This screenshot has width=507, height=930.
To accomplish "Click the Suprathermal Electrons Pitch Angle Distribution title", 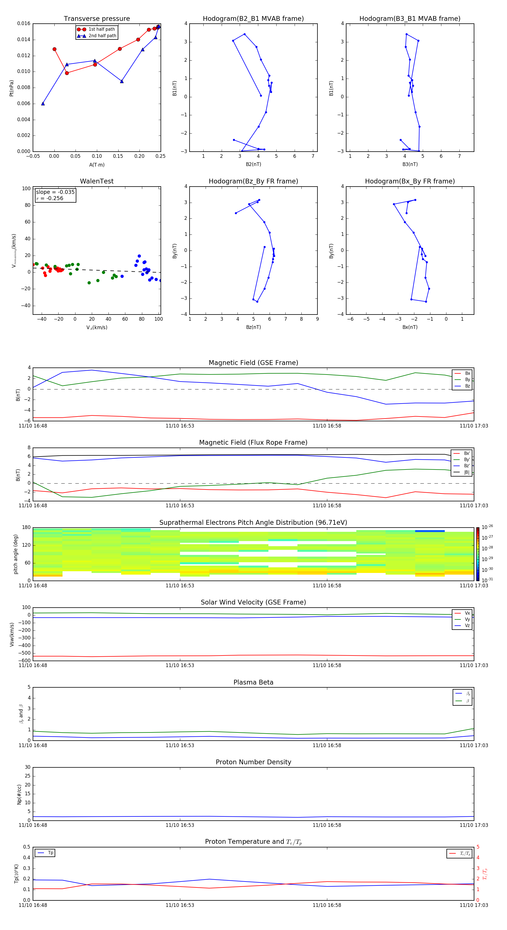I will click(x=253, y=523).
